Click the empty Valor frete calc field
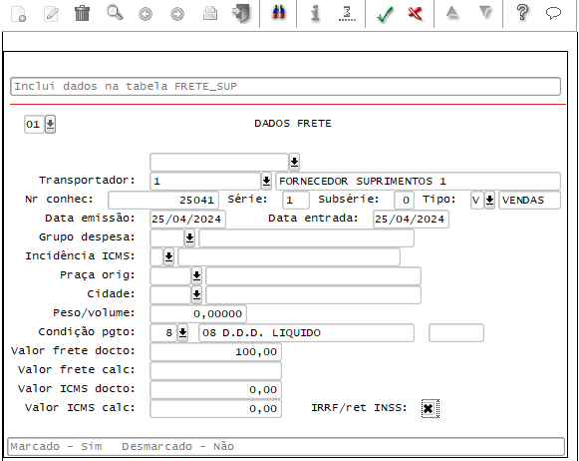579x461 pixels. pyautogui.click(x=215, y=371)
